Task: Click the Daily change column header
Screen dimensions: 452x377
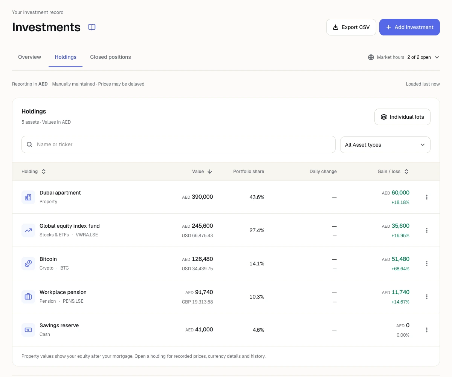Action: (x=323, y=172)
